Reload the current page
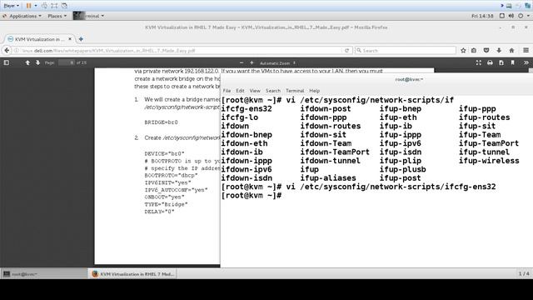Viewport: 533px width, 300px height. (346, 50)
